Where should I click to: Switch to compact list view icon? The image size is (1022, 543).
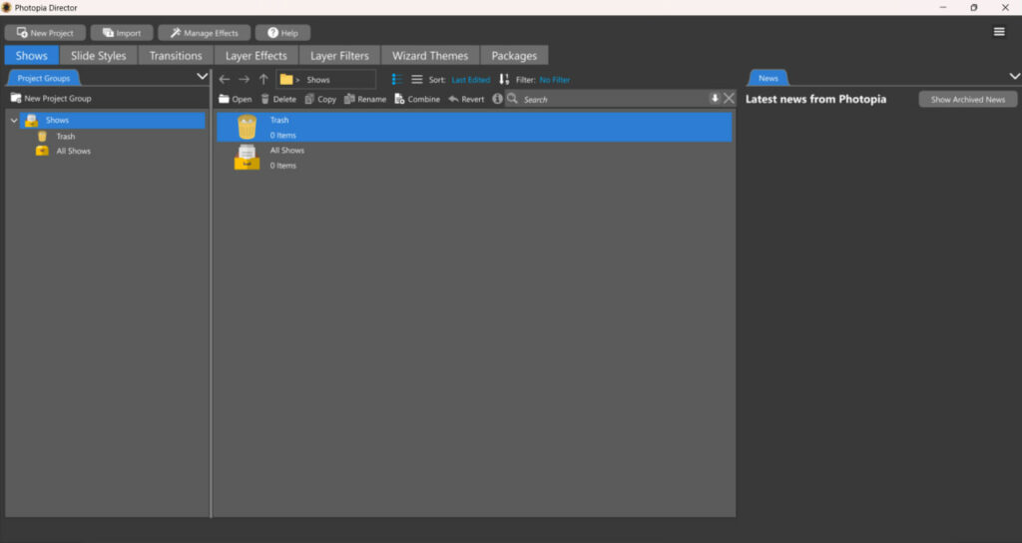[416, 80]
